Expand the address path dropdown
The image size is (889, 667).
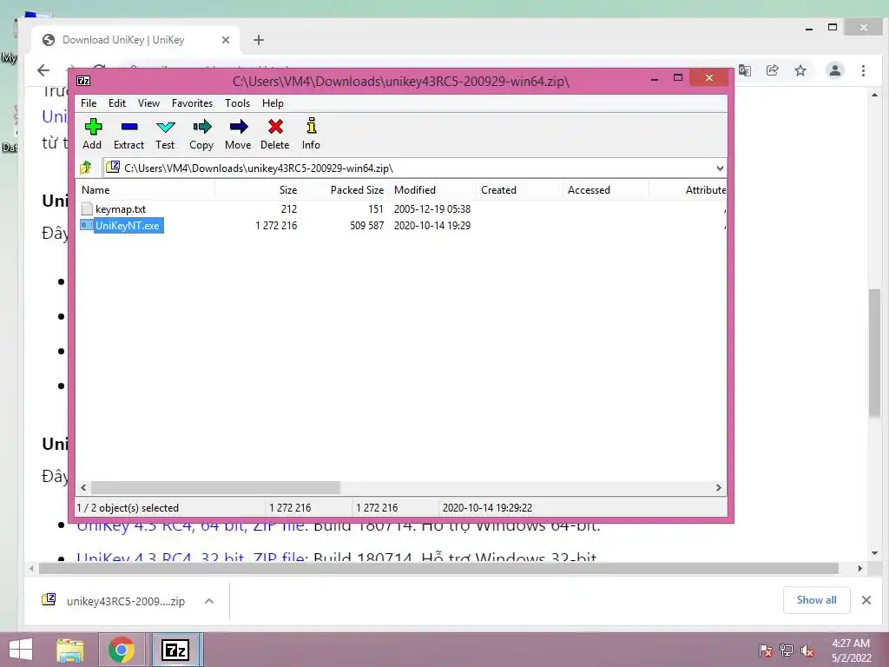point(720,168)
